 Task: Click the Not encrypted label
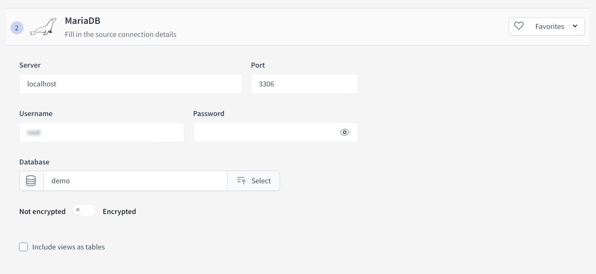(x=42, y=211)
